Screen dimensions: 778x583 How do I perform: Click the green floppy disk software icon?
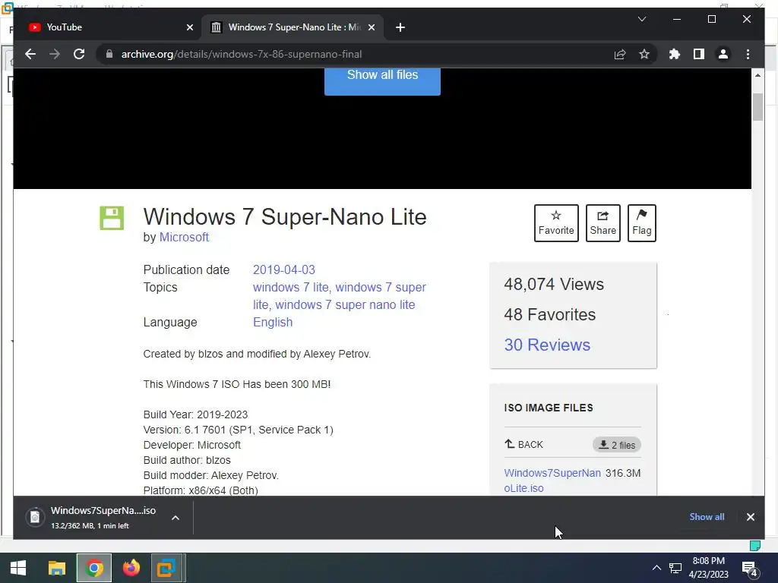(x=112, y=218)
